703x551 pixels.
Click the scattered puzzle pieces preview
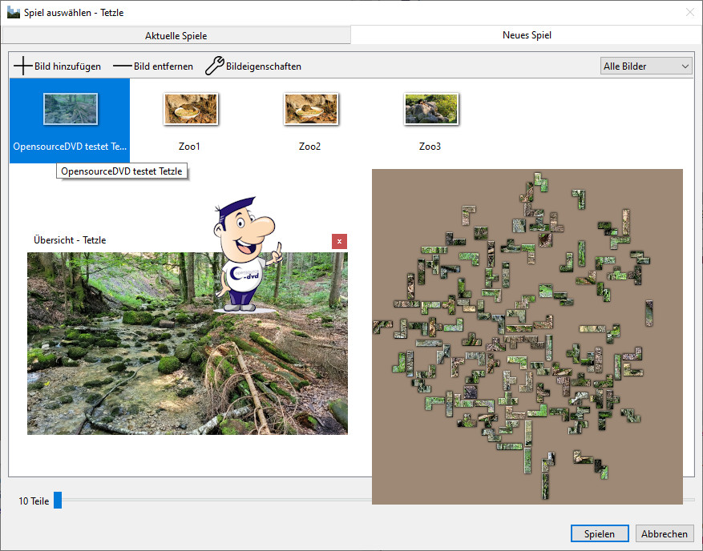click(x=527, y=336)
